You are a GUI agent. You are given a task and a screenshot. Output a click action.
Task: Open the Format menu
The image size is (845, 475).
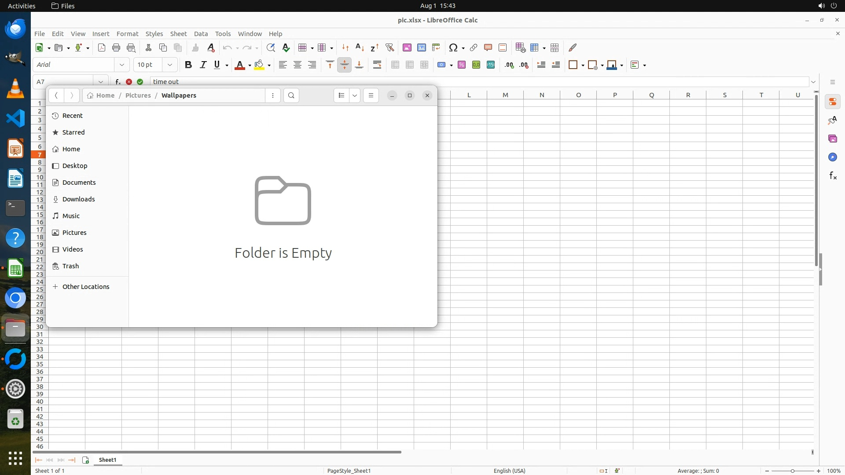pos(127,34)
